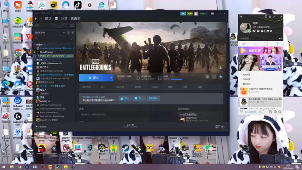
Task: Select Human Fall Flat in library
Action: click(54, 79)
